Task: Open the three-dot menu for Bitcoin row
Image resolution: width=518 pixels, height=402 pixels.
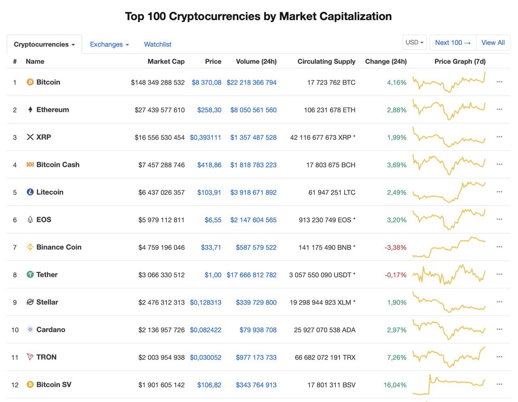Action: pos(499,82)
